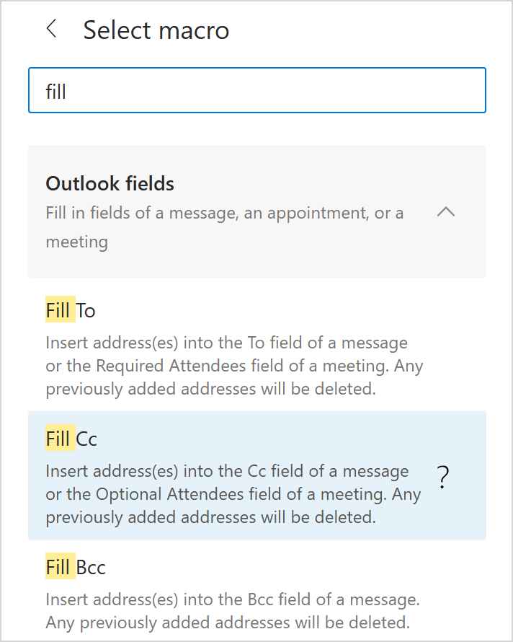The height and width of the screenshot is (642, 513).
Task: Choose Fill To for message addressing
Action: [70, 310]
